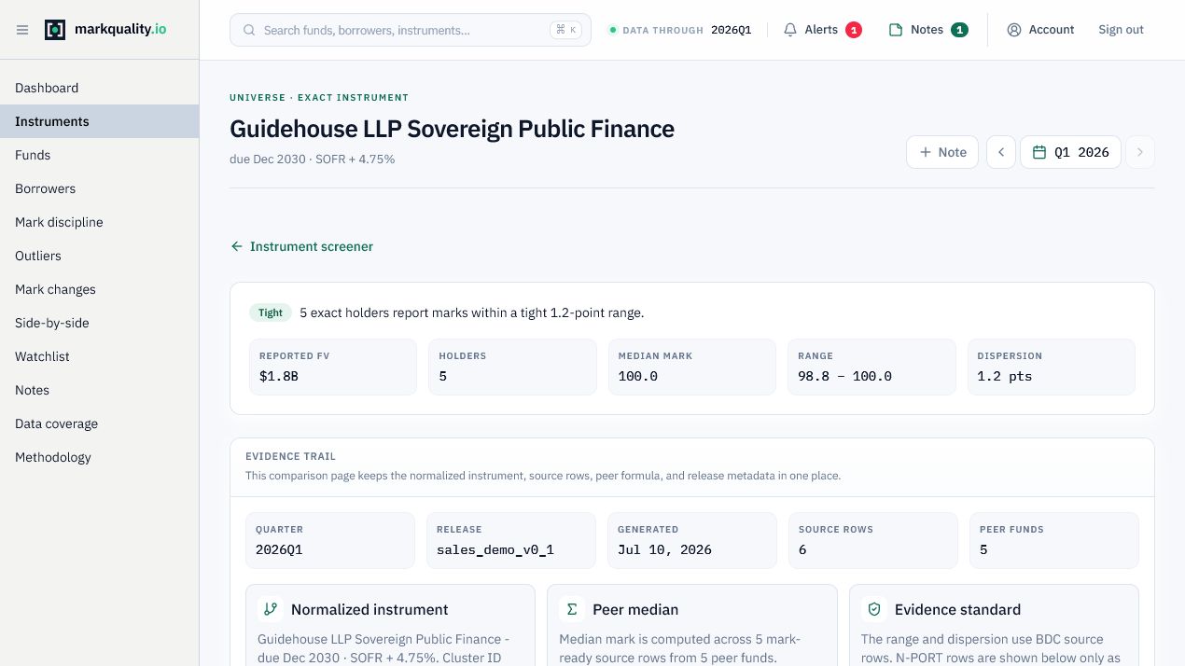Click the Peer funds 5 card
Image resolution: width=1185 pixels, height=666 pixels.
(x=1053, y=540)
